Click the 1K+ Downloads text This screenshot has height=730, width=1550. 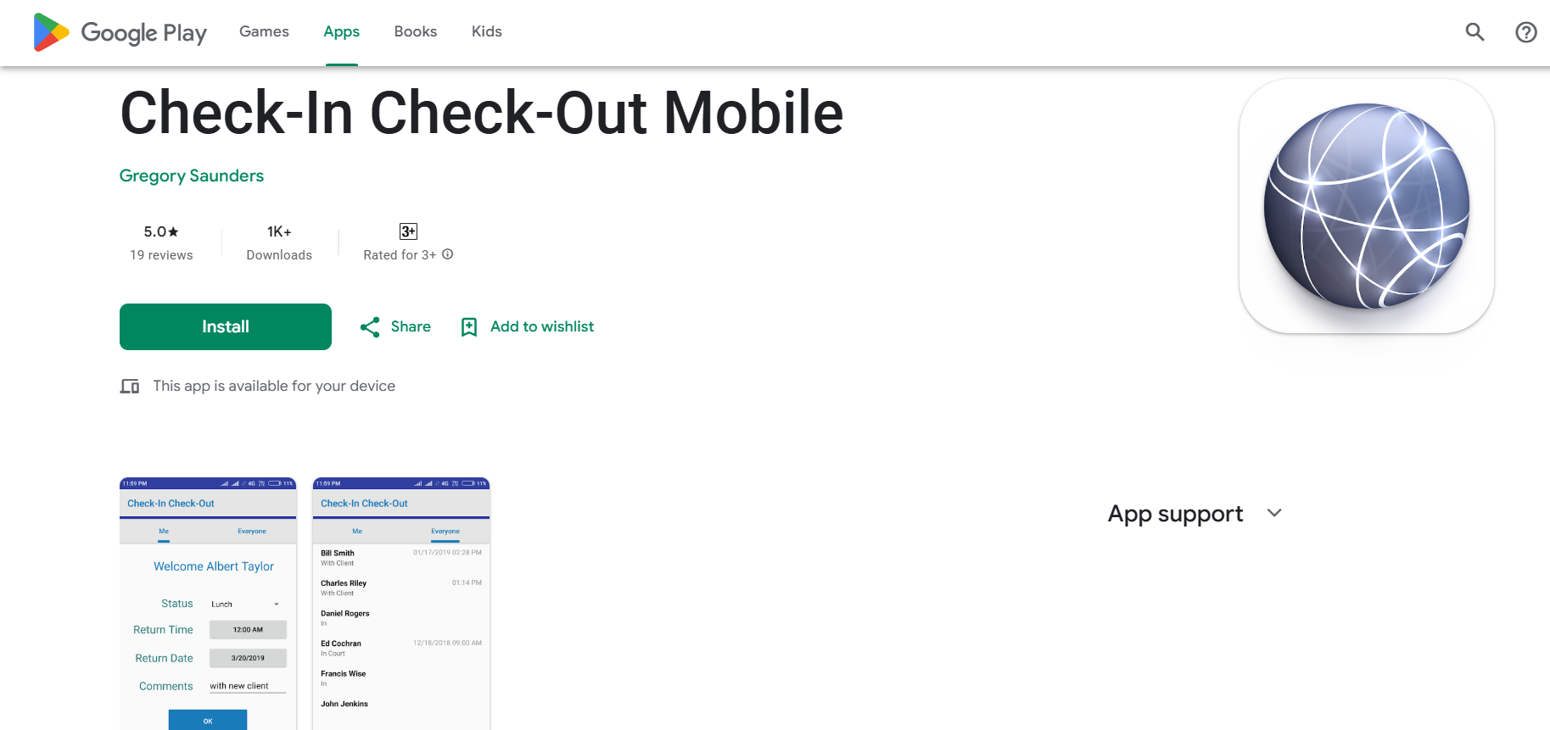click(279, 242)
